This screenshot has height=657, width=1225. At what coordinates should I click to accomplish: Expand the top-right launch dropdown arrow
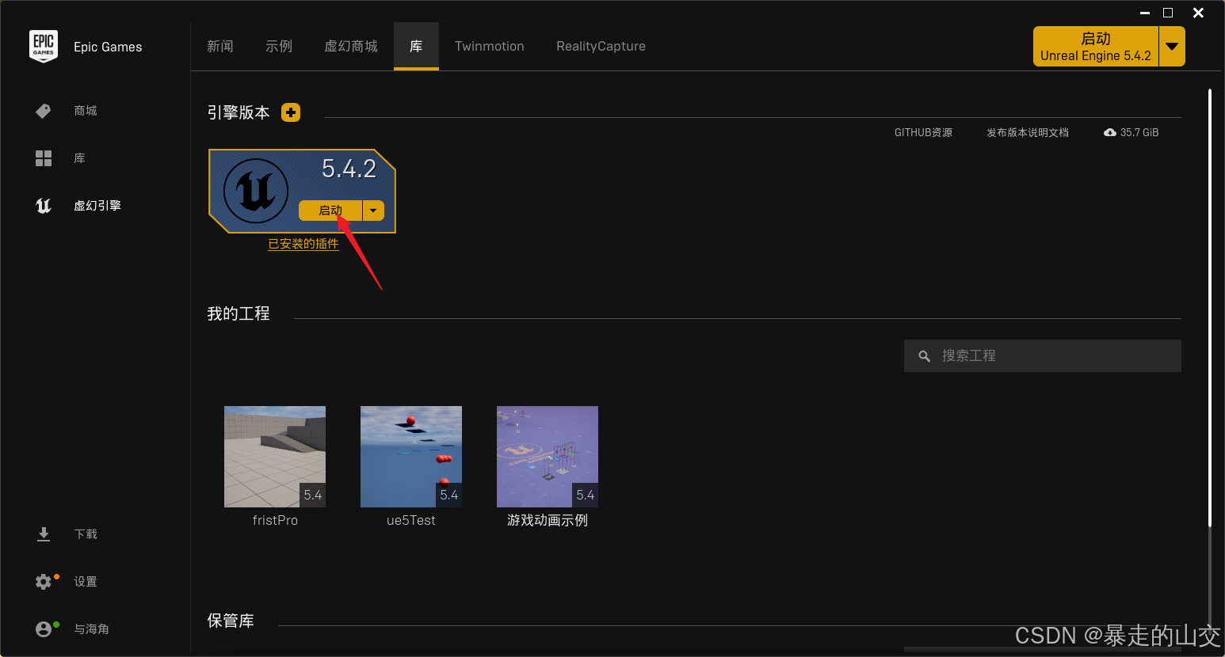tap(1172, 47)
